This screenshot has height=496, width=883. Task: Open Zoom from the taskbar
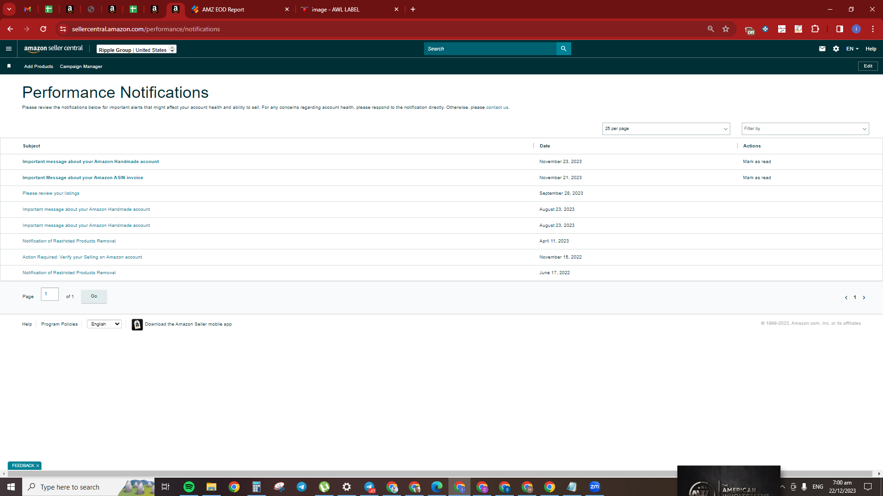click(x=595, y=487)
